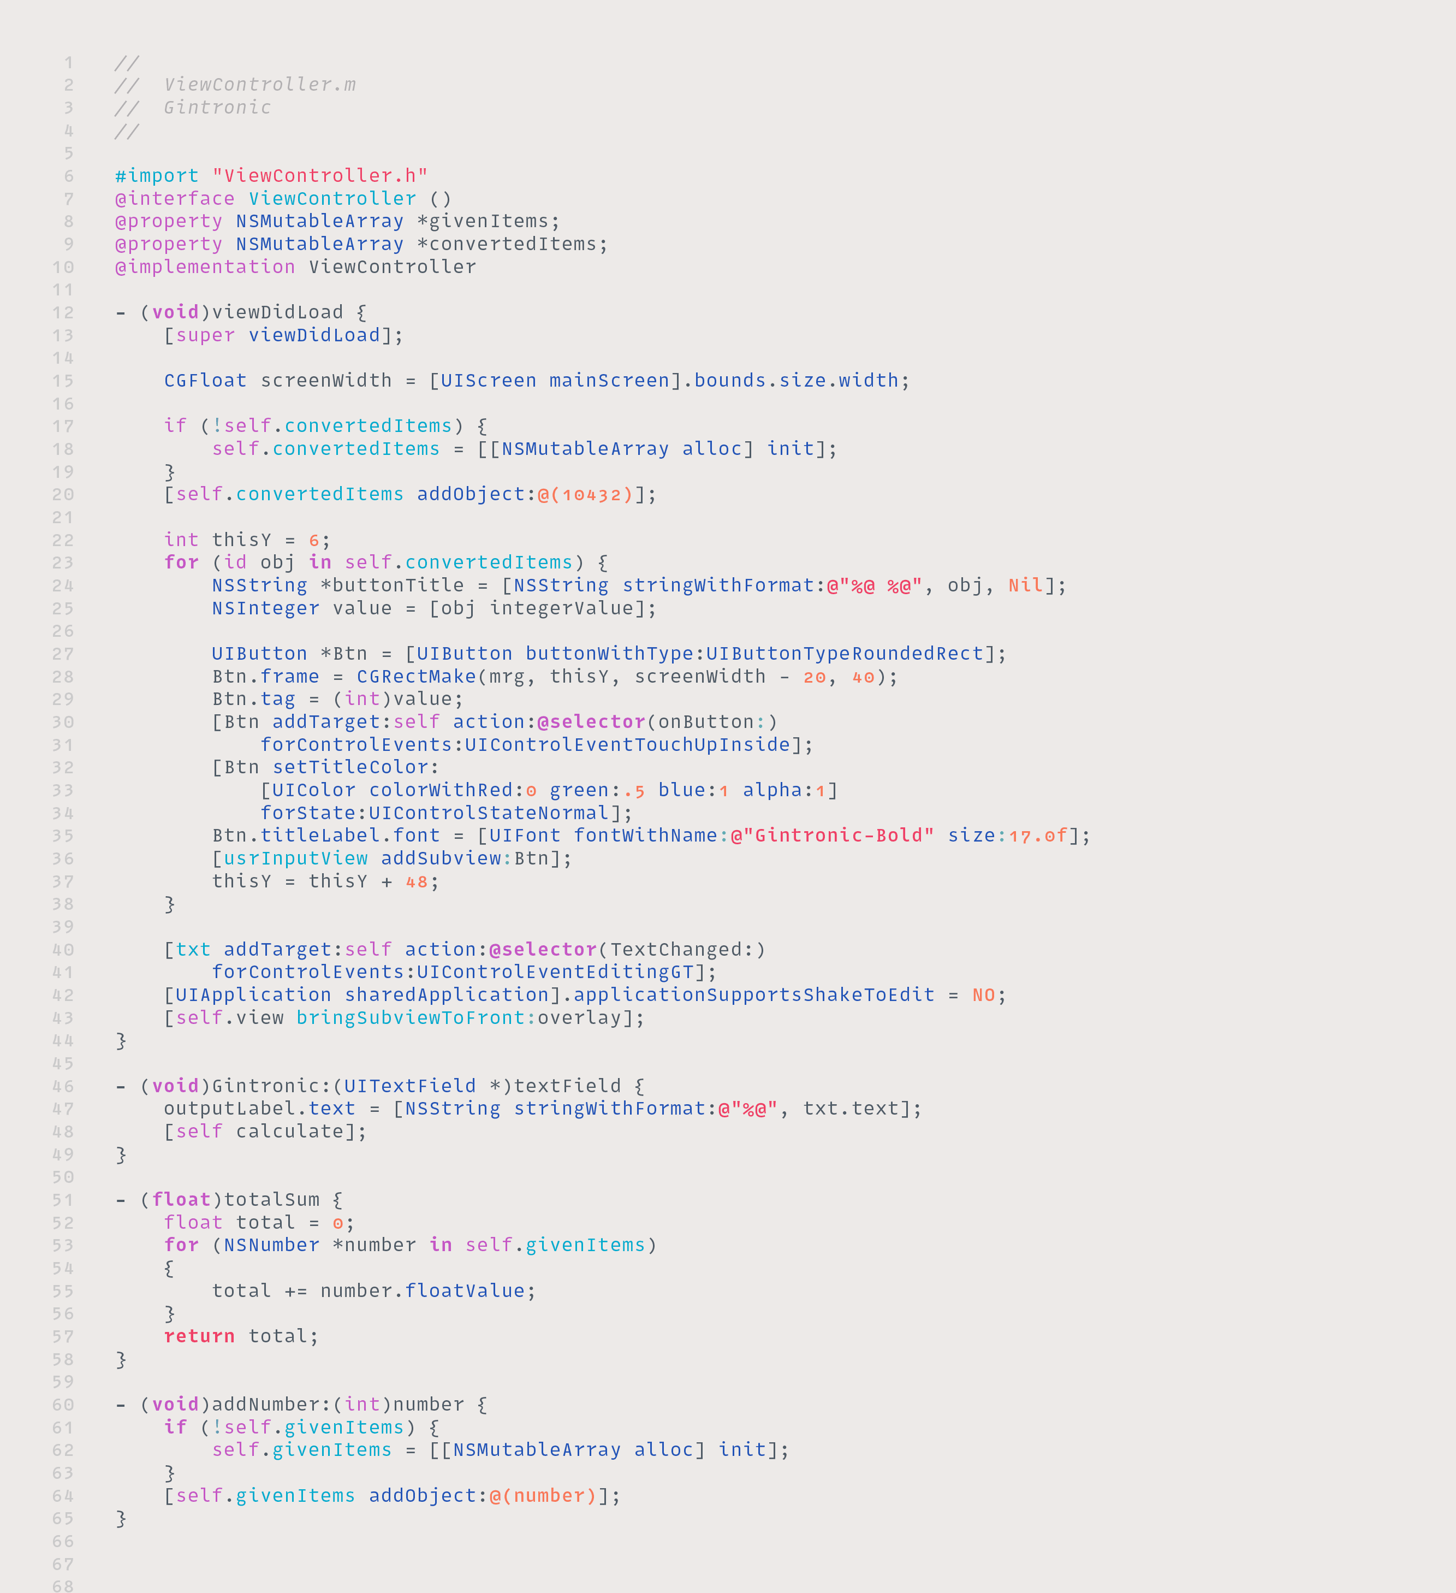The height and width of the screenshot is (1593, 1456).
Task: Click line number 20 in the gutter
Action: [63, 495]
